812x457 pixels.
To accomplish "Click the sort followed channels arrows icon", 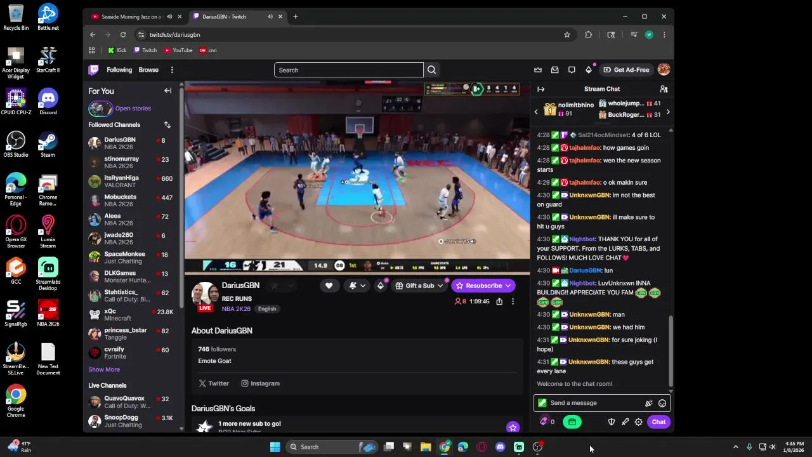I will pos(167,125).
